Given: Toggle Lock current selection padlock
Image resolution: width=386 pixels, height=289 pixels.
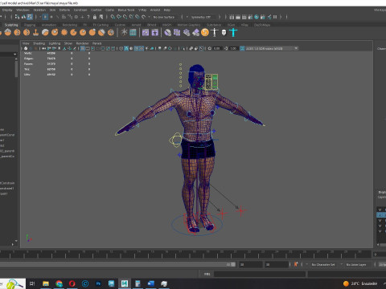Looking at the screenshot, I should [x=95, y=17].
